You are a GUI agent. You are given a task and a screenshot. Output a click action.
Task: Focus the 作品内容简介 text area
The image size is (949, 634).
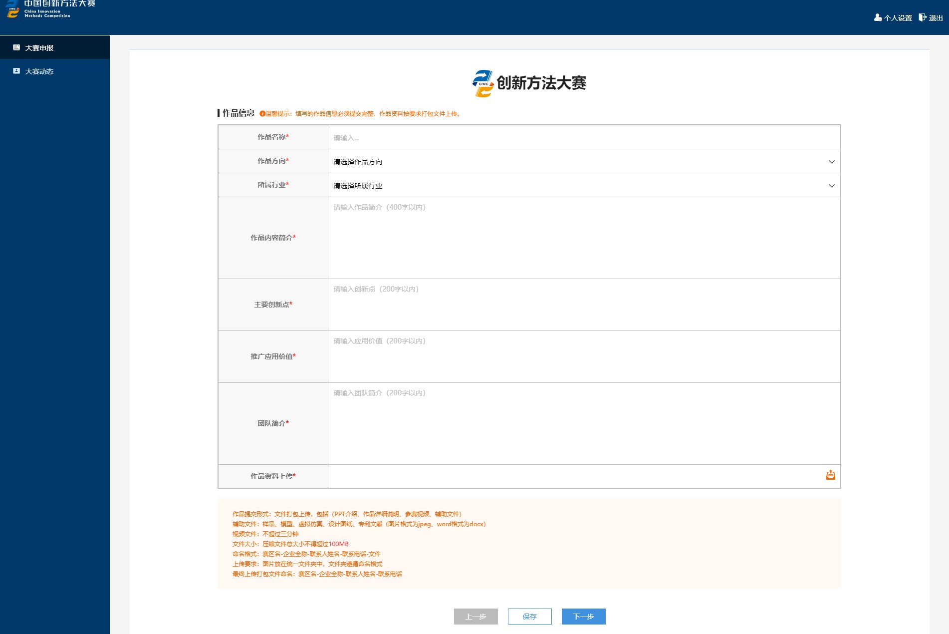pyautogui.click(x=584, y=238)
